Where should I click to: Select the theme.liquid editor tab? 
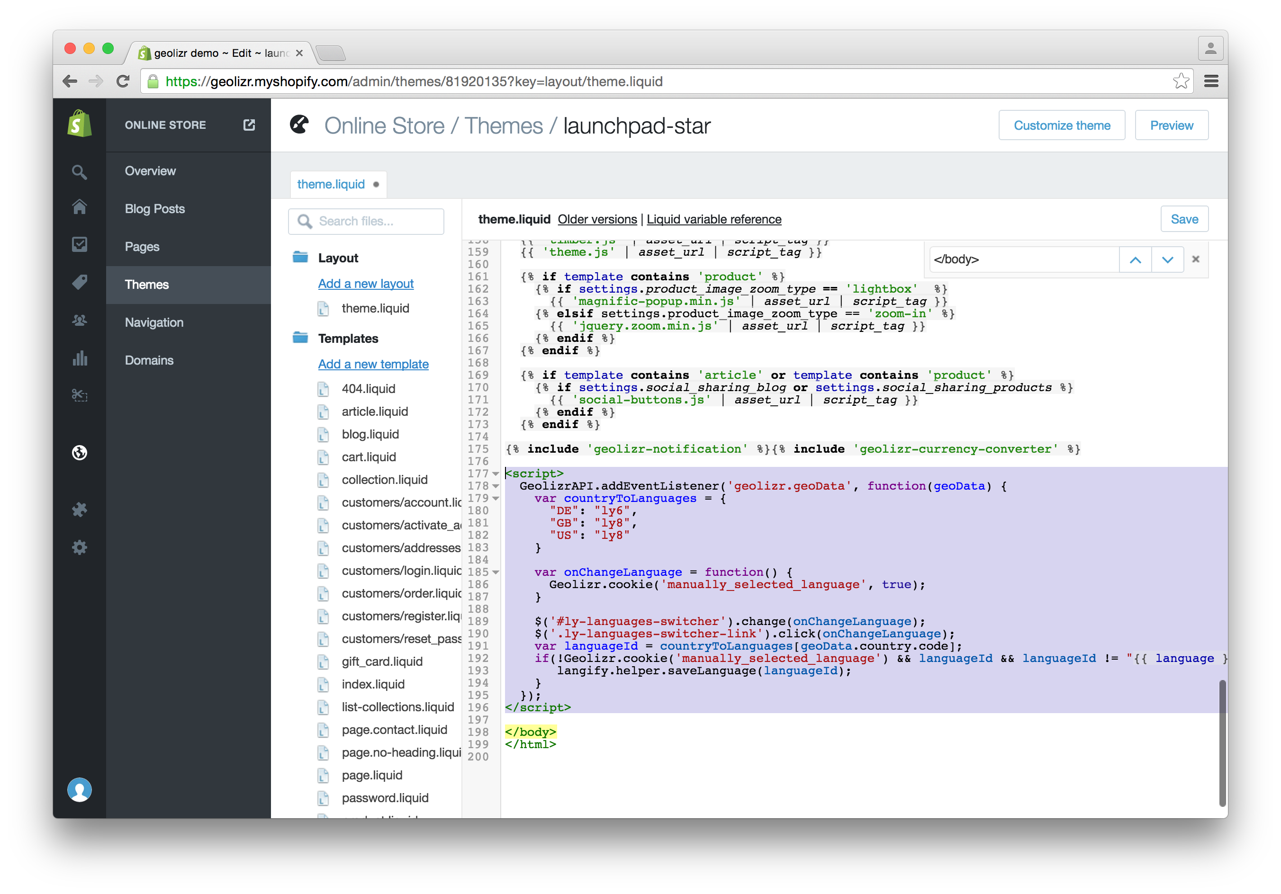tap(331, 185)
